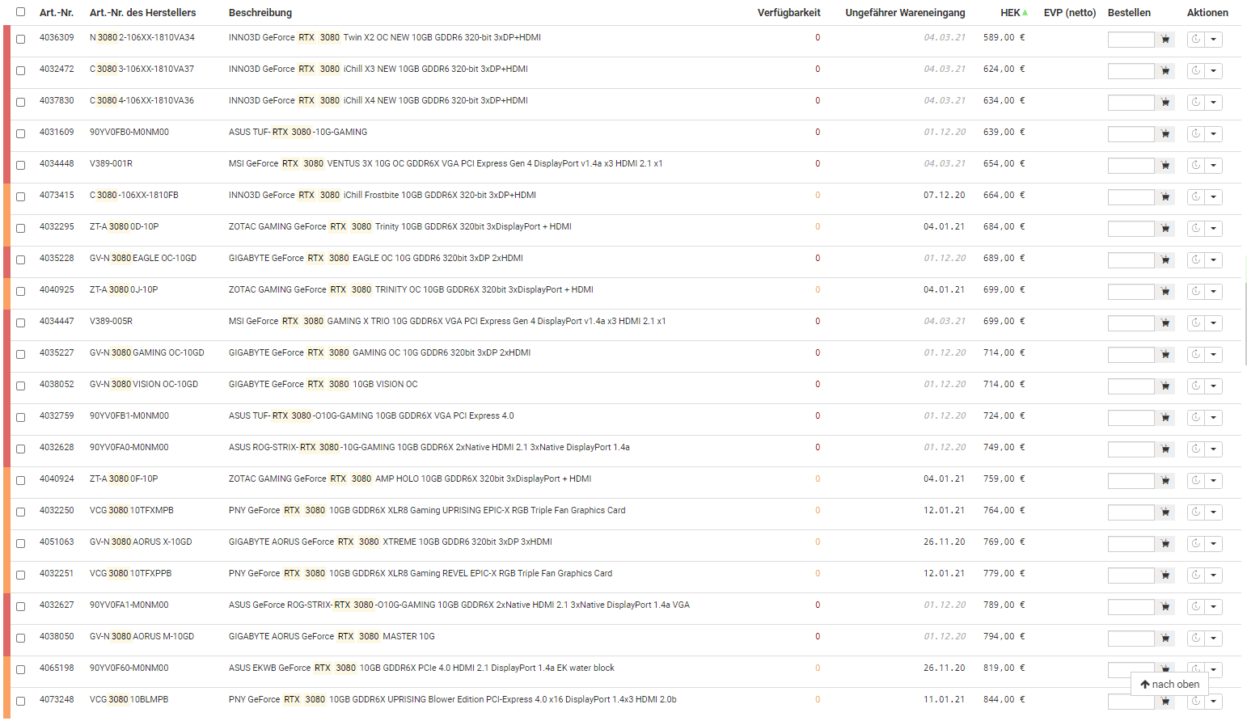Open actions dropdown for article 4032295

[x=1214, y=229]
